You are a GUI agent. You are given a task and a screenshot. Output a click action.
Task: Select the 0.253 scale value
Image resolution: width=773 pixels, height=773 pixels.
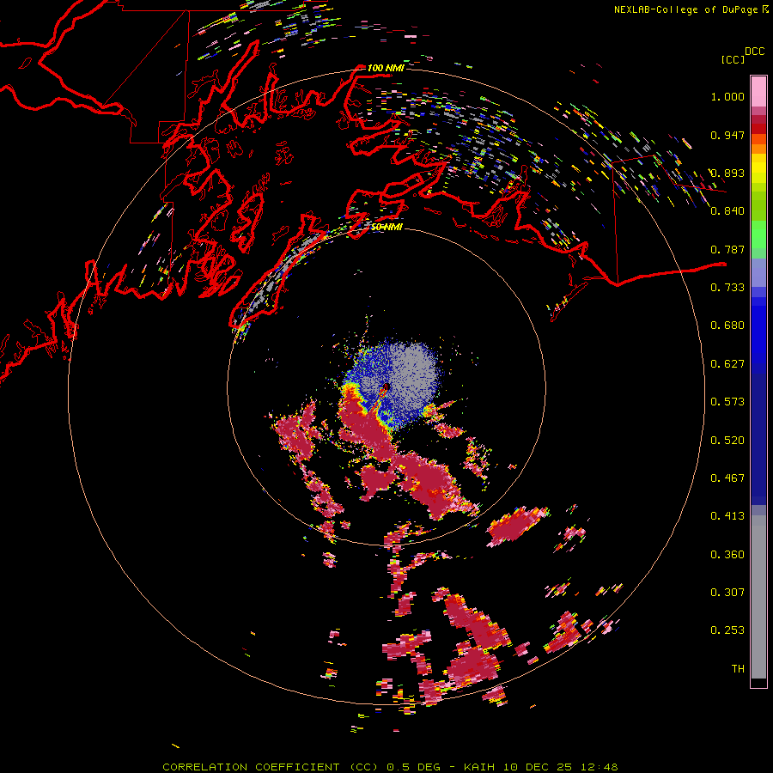click(727, 630)
